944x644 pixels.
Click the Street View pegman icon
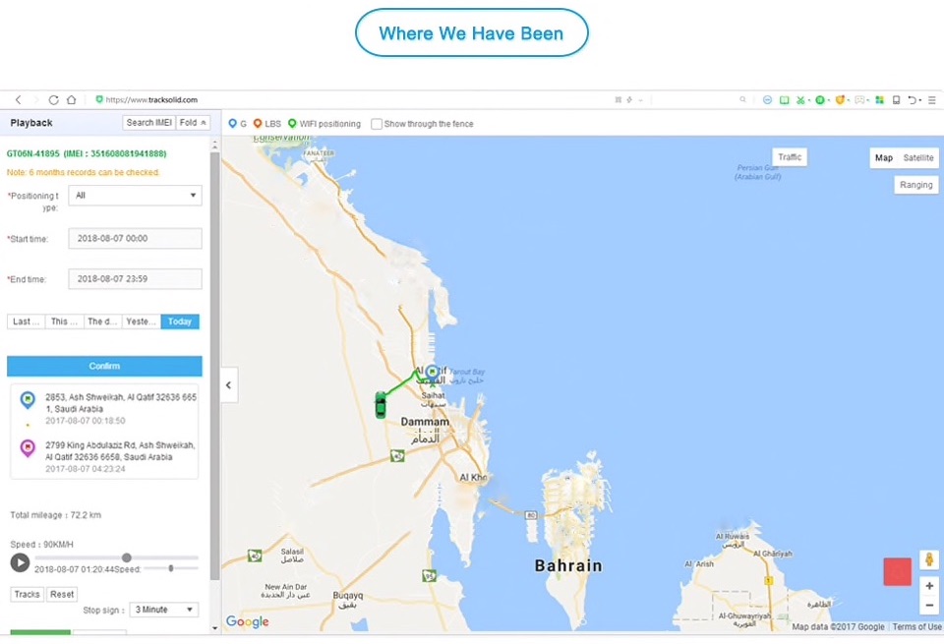point(929,559)
